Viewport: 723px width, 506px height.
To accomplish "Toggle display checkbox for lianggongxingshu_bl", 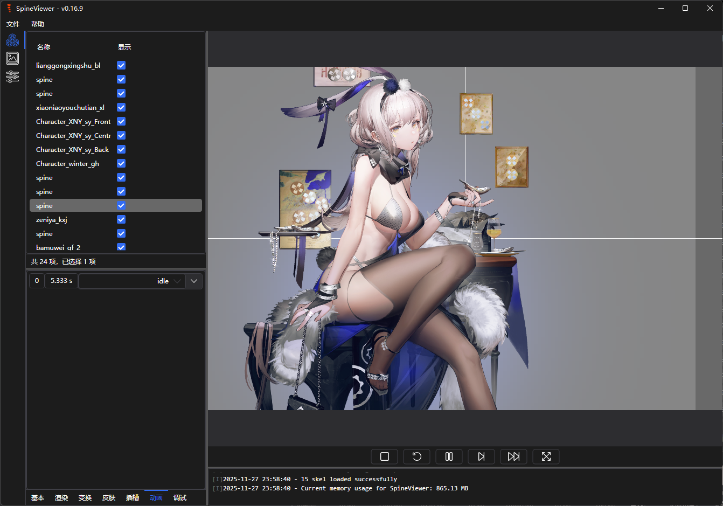I will click(121, 65).
